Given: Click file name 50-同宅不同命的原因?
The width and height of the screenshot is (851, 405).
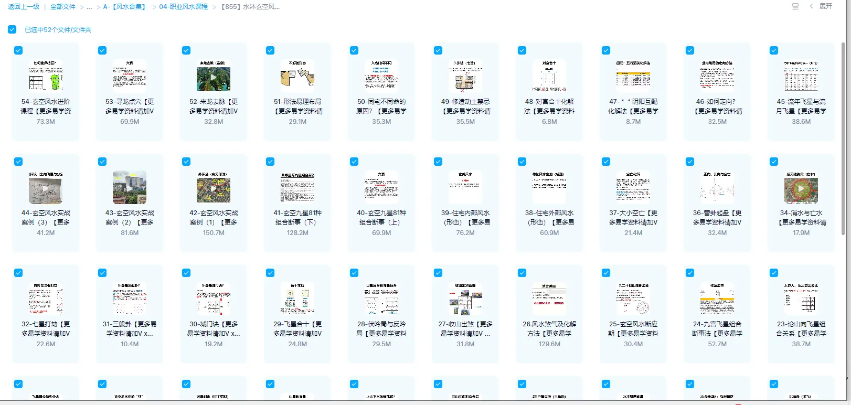Looking at the screenshot, I should 381,106.
